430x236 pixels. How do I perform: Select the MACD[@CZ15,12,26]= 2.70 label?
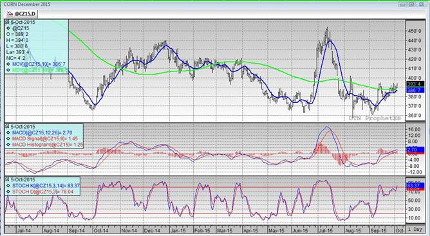(42, 132)
